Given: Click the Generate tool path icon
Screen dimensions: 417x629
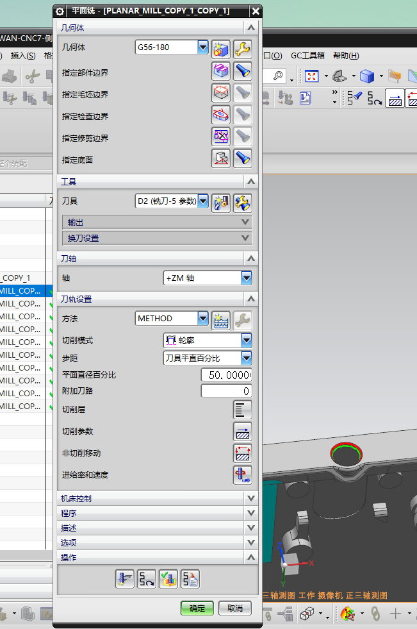Looking at the screenshot, I should pyautogui.click(x=124, y=579).
